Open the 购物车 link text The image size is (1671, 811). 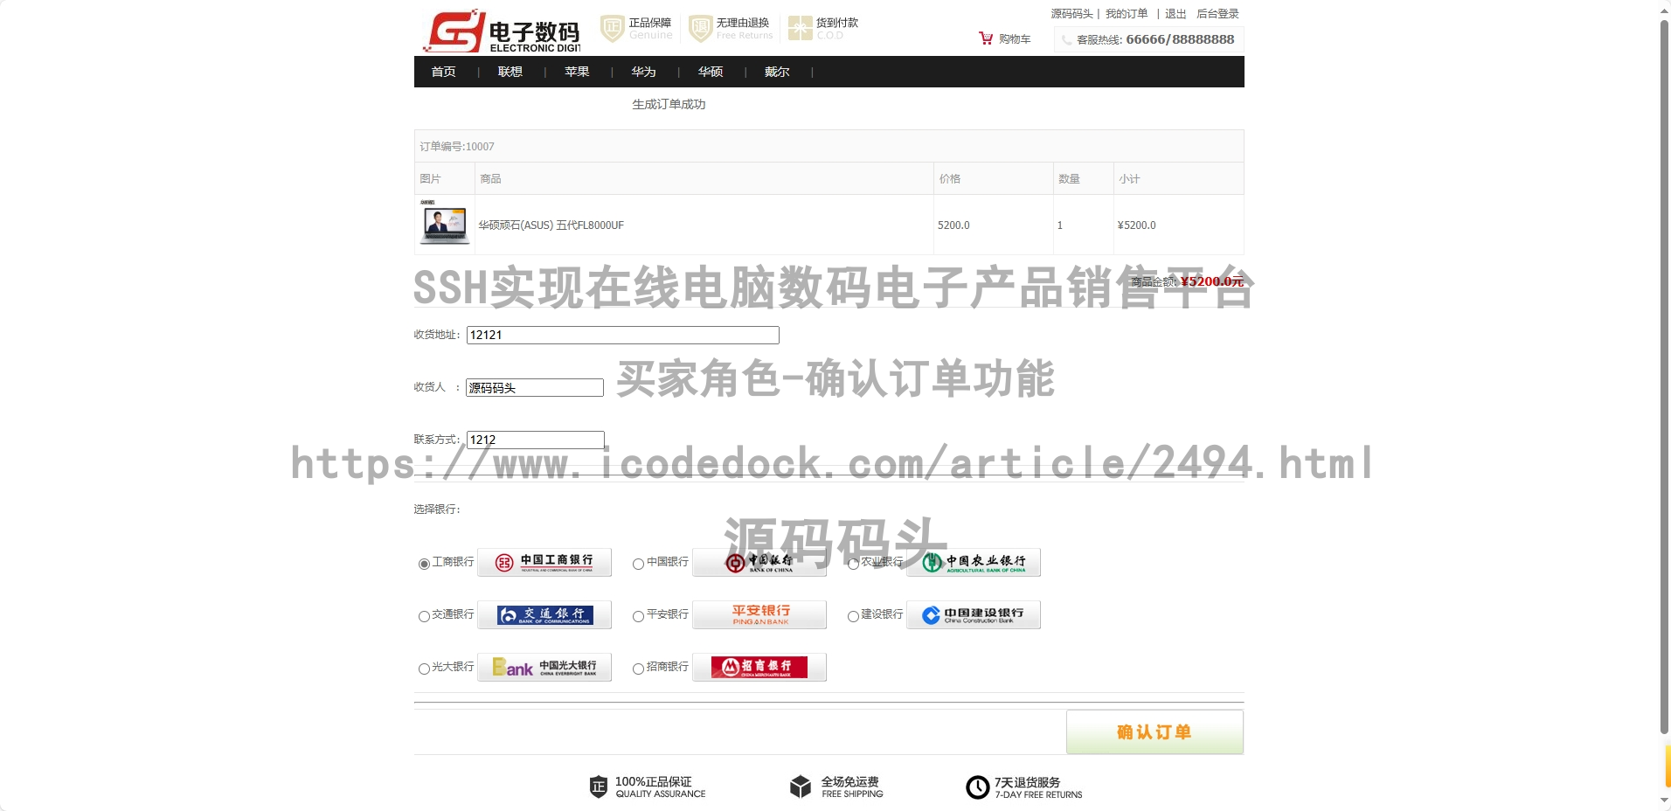tap(1015, 38)
